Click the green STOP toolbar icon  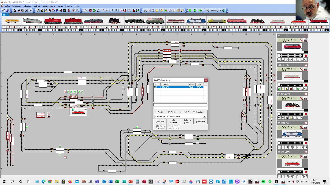(x=94, y=11)
